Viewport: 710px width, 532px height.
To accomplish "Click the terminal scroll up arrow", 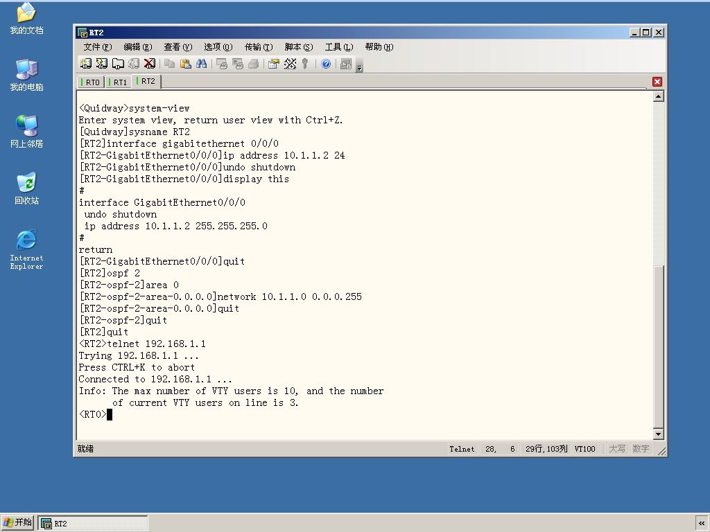I will tap(659, 96).
